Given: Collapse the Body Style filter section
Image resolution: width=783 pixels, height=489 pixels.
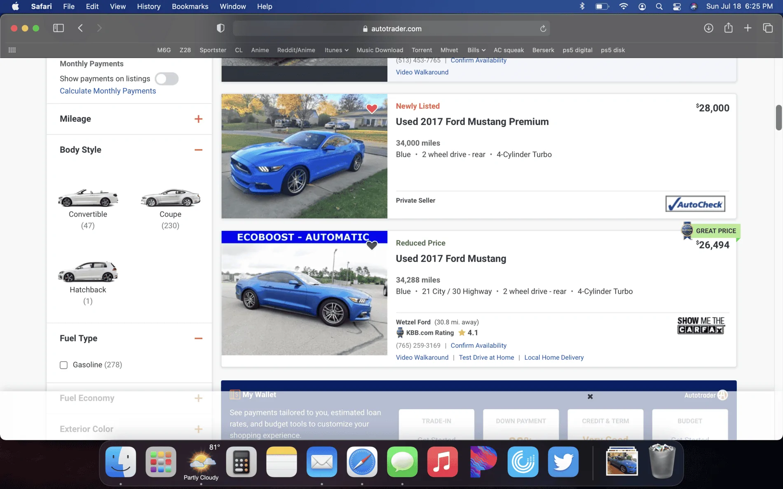Looking at the screenshot, I should point(198,150).
